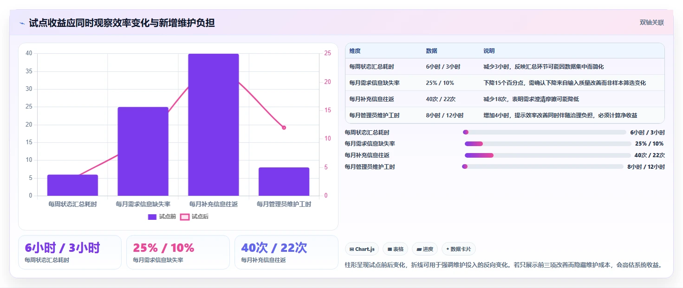Select the 数据卡片 tag chip

[x=458, y=249]
